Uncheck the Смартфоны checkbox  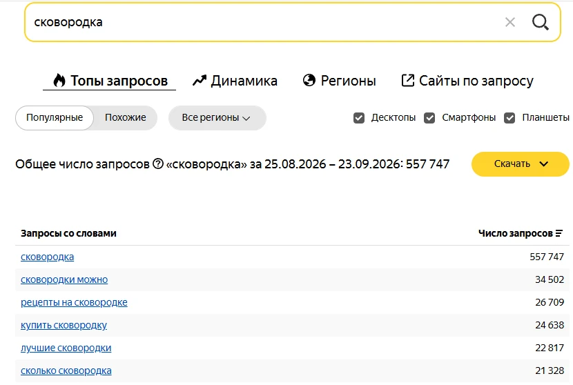(x=429, y=118)
